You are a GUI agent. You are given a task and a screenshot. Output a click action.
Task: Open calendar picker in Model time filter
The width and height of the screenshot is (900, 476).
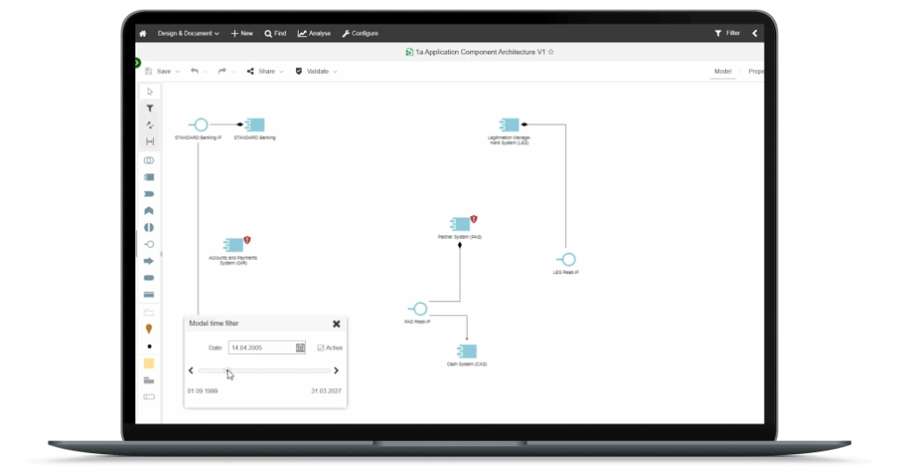tap(301, 348)
